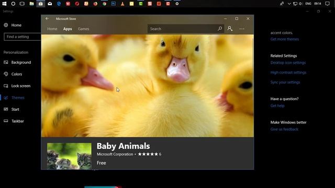Close the Microsoft Store window
This screenshot has height=188, width=335.
[x=248, y=19]
